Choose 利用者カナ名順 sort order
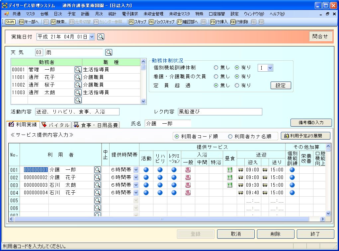339x251 pixels. coord(230,136)
